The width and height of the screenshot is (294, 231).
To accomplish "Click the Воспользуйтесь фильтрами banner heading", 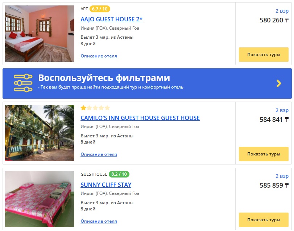I will pos(104,78).
